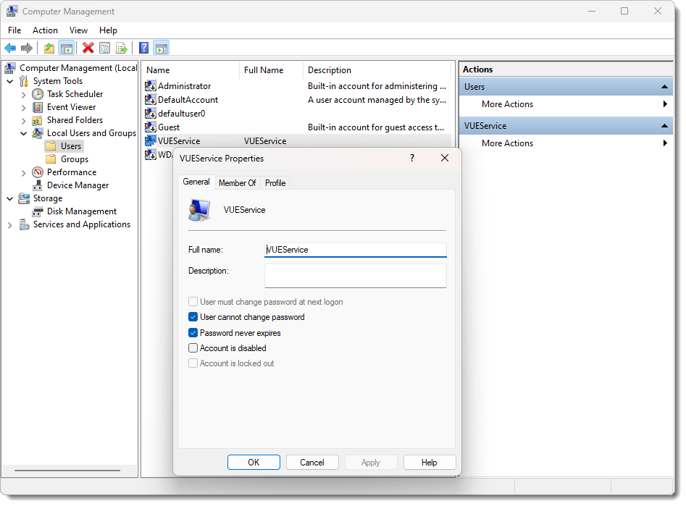Expand the Task Scheduler tree node

23,95
